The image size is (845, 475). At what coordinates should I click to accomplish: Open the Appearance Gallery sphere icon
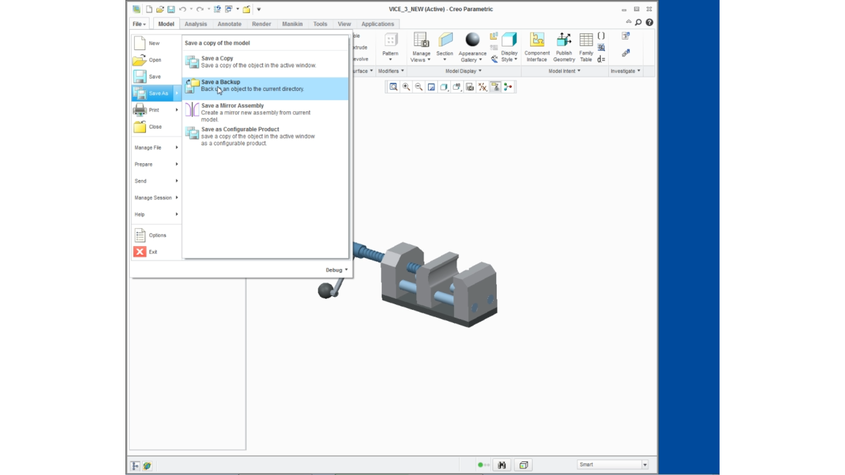472,40
